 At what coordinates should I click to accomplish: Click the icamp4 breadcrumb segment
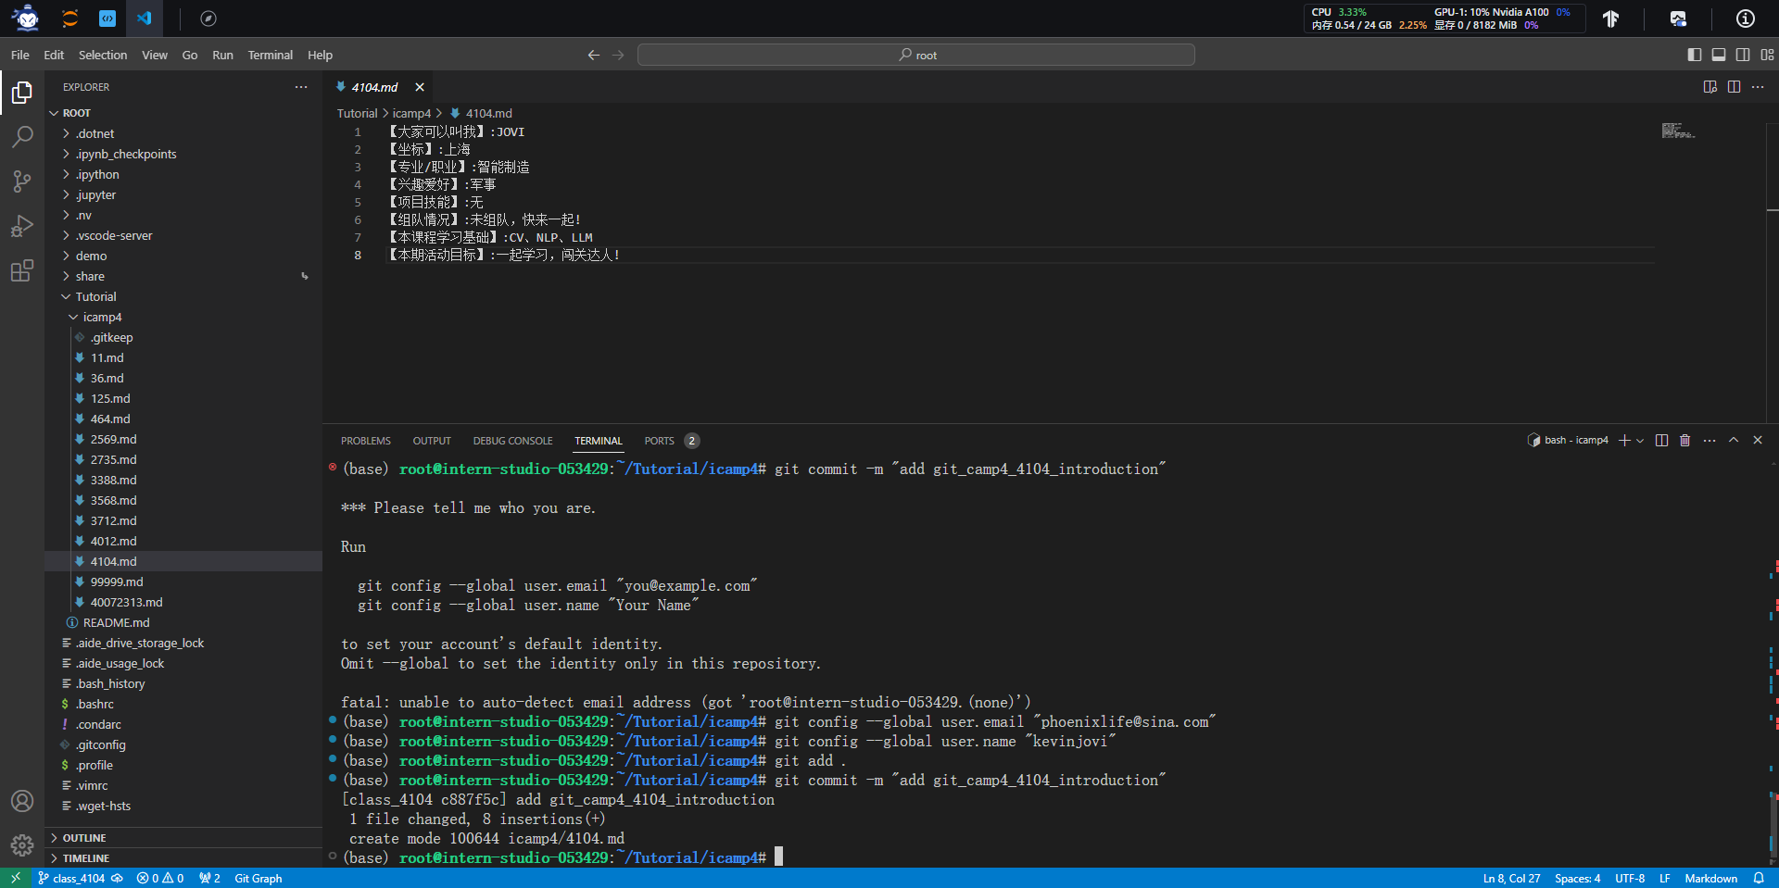pyautogui.click(x=411, y=114)
